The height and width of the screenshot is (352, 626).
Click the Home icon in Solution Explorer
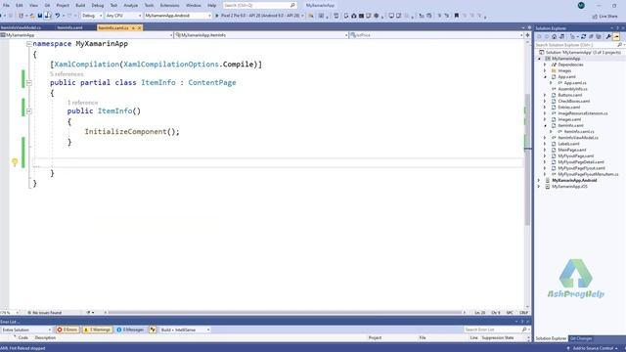click(x=555, y=37)
